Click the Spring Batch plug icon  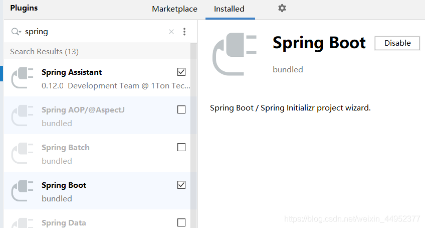[22, 153]
